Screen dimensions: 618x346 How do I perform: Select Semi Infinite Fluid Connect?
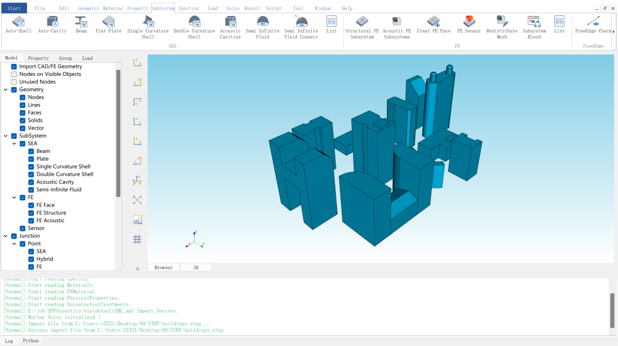click(301, 27)
